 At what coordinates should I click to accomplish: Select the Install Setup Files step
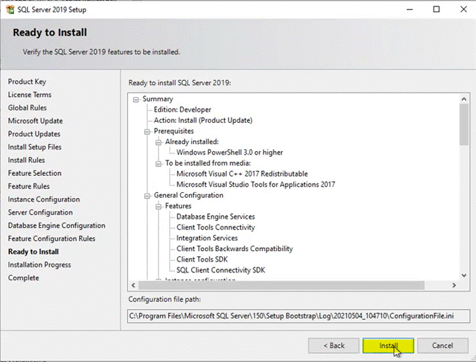click(35, 147)
